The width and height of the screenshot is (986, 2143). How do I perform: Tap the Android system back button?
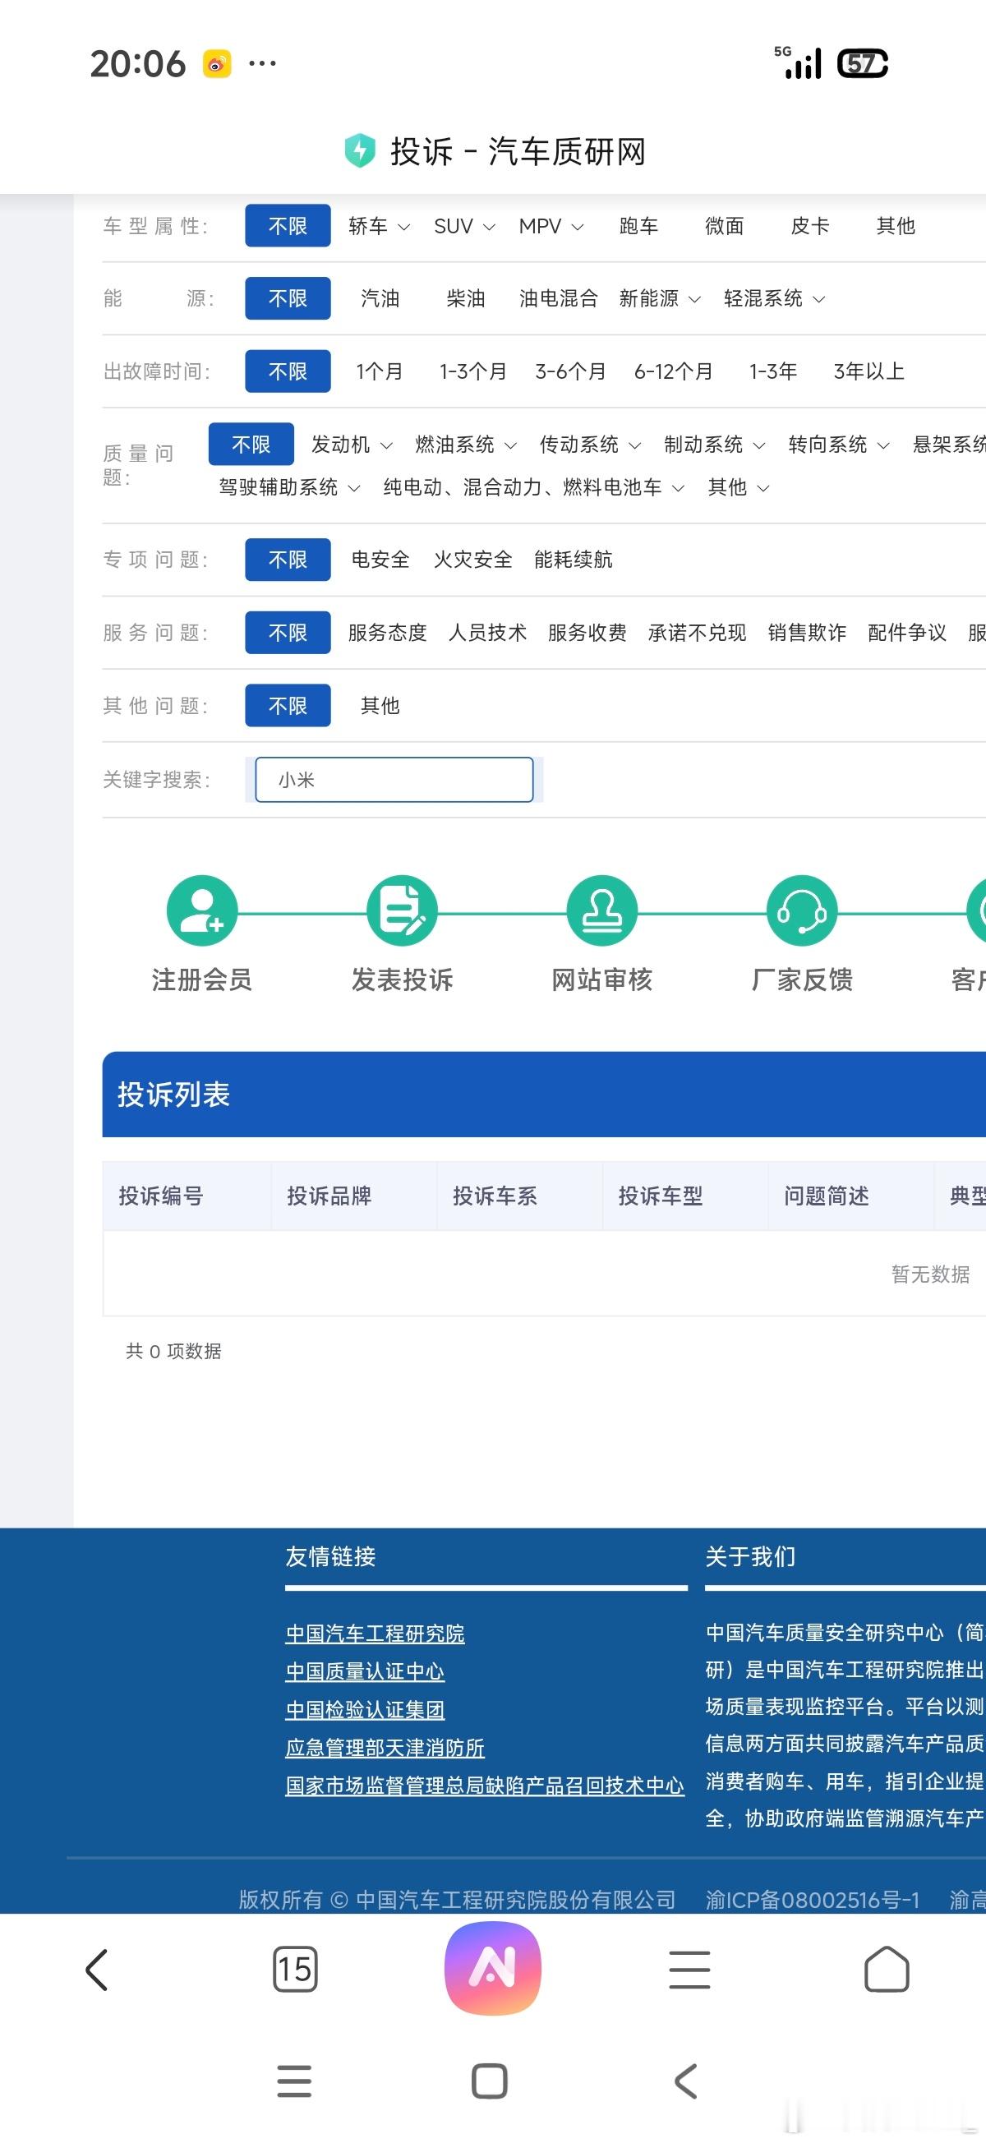point(685,2081)
